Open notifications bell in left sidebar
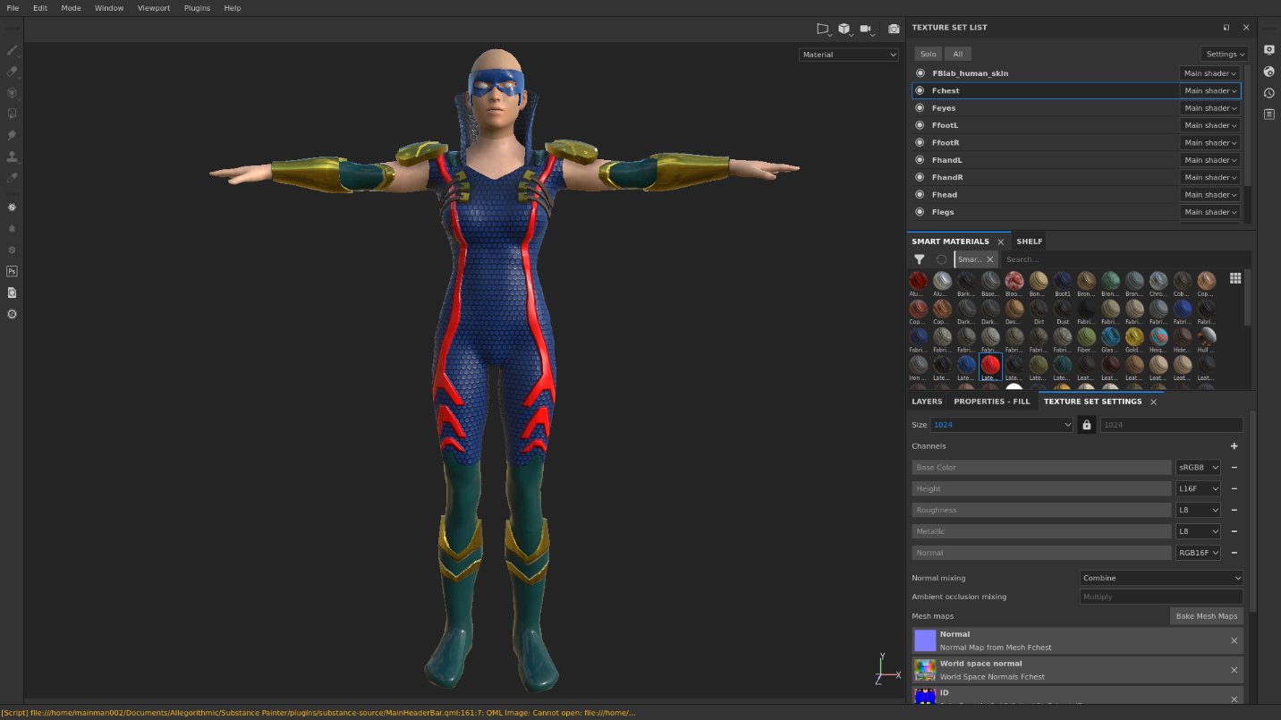1281x720 pixels. [x=13, y=228]
